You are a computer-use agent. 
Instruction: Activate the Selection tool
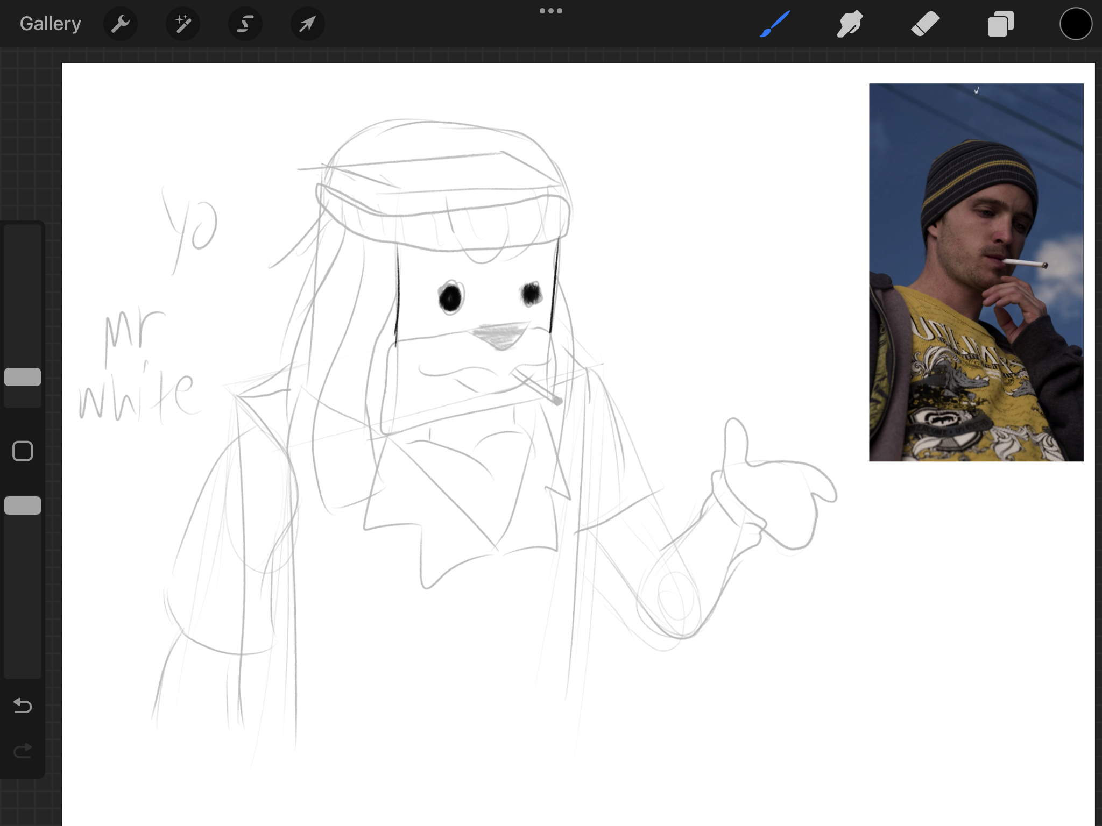(245, 24)
